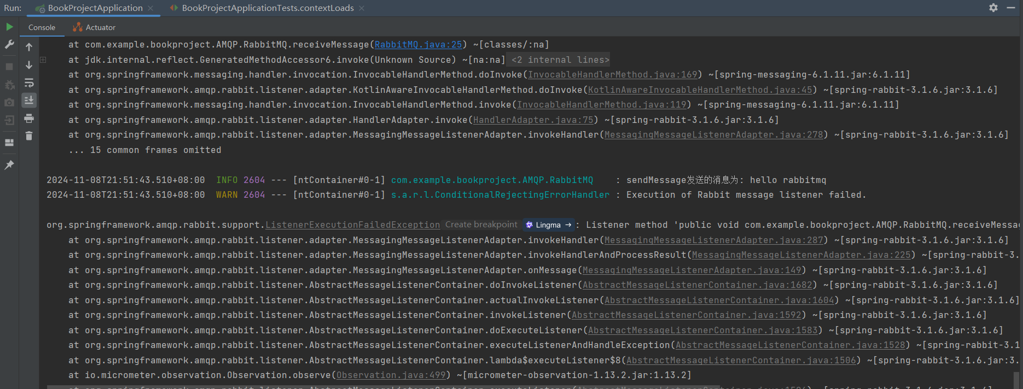Select the BookProjectApplicationTests.contextLoads run tab
The height and width of the screenshot is (389, 1023).
coord(268,8)
